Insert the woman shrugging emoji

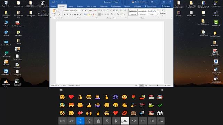click(98, 105)
